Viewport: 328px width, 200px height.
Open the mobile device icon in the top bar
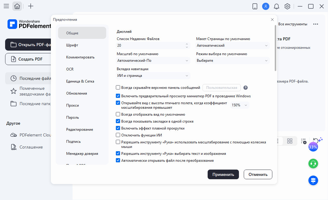tap(255, 6)
